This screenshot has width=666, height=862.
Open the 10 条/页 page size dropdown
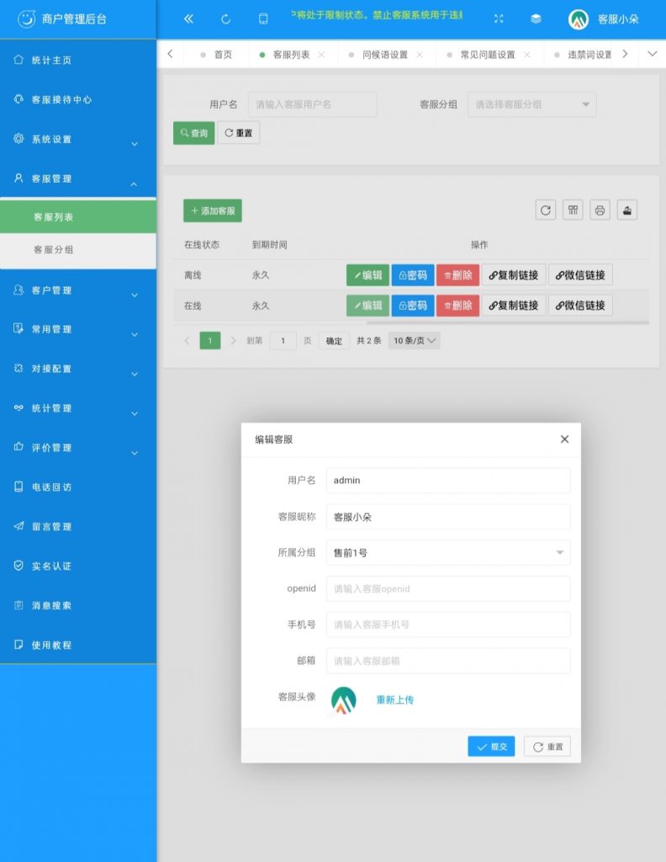(415, 341)
